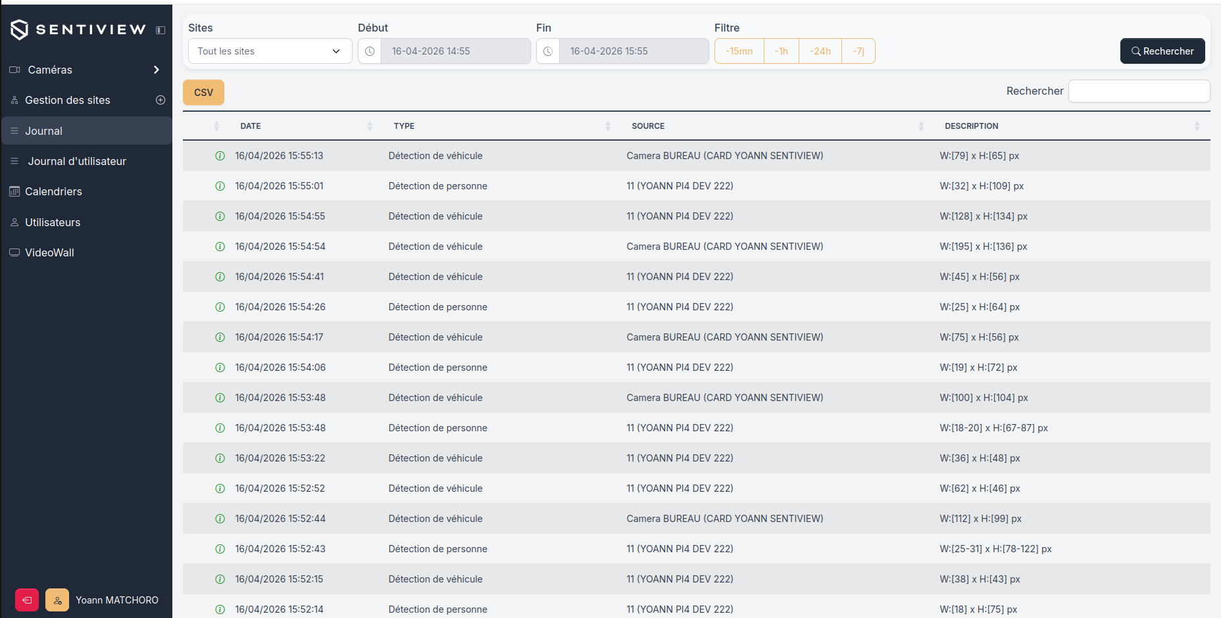
Task: Export the journal with CSV button
Action: [203, 93]
